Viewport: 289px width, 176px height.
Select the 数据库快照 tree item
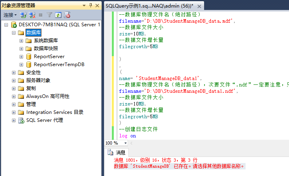point(46,49)
